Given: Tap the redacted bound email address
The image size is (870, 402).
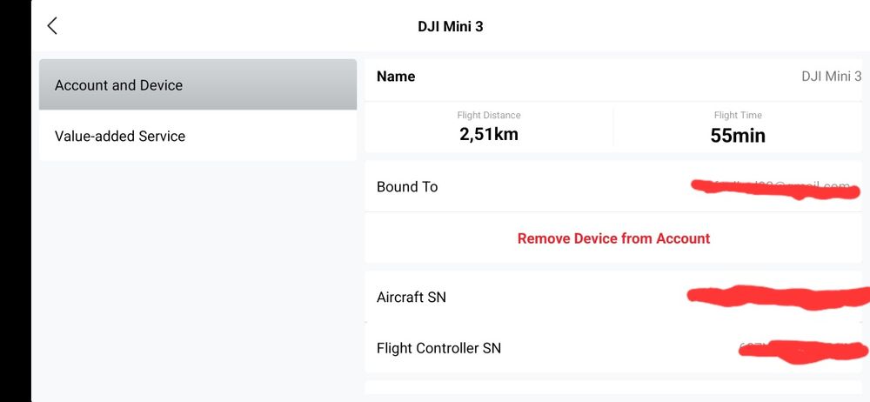Looking at the screenshot, I should click(774, 189).
